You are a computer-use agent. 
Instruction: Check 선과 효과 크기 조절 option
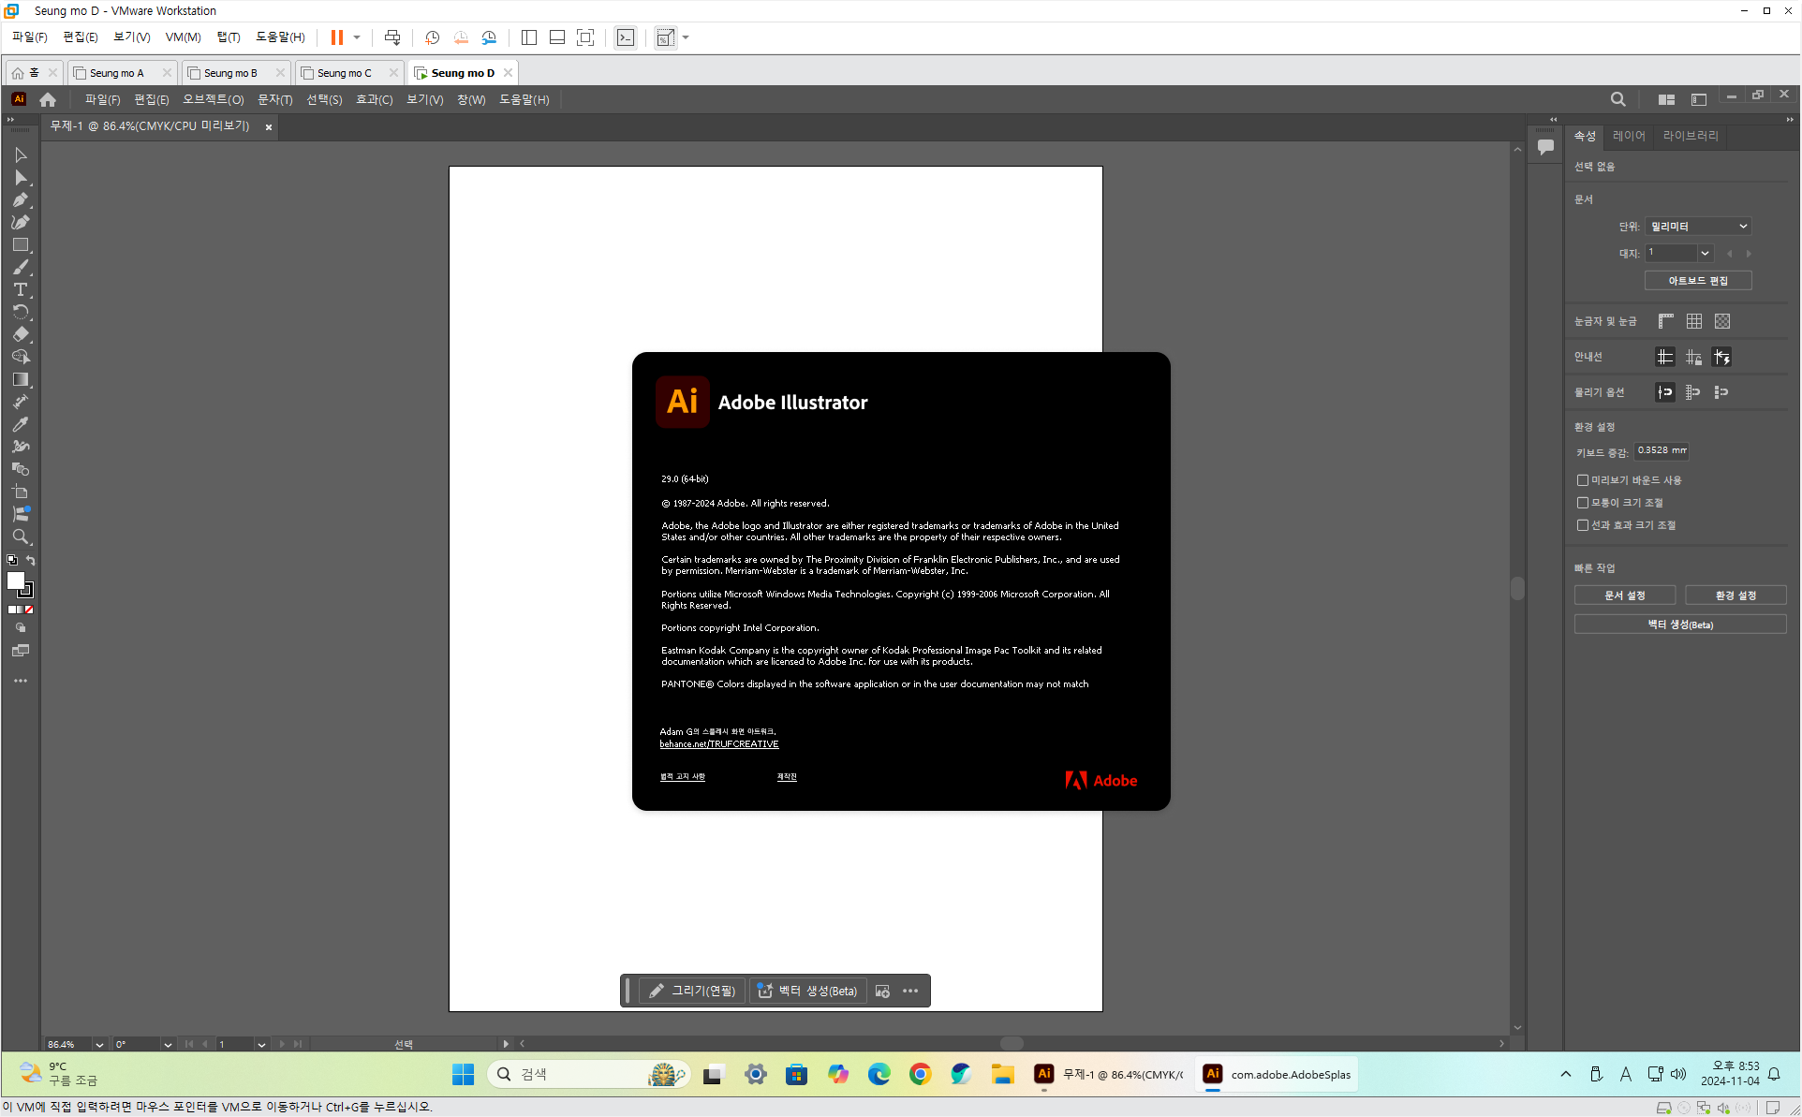(x=1583, y=525)
